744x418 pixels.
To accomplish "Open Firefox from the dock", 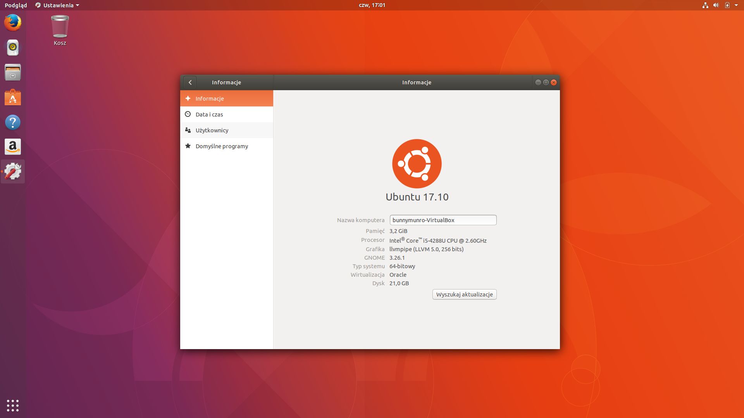I will click(13, 23).
